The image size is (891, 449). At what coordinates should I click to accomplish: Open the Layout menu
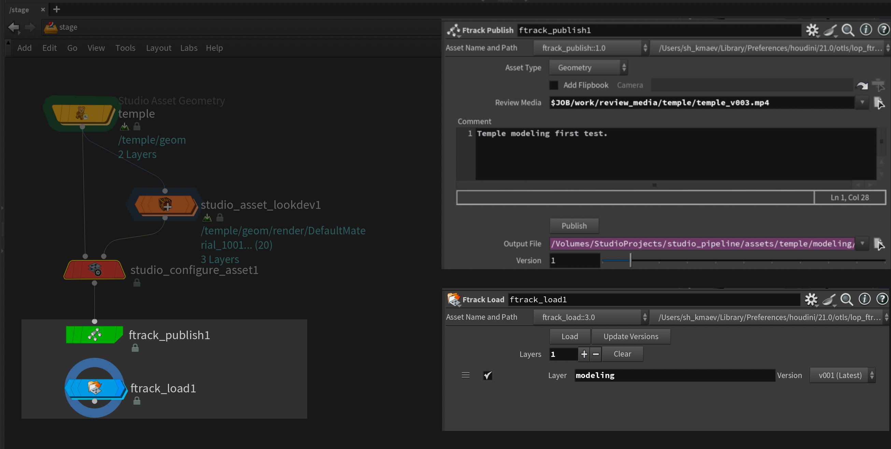pyautogui.click(x=158, y=48)
